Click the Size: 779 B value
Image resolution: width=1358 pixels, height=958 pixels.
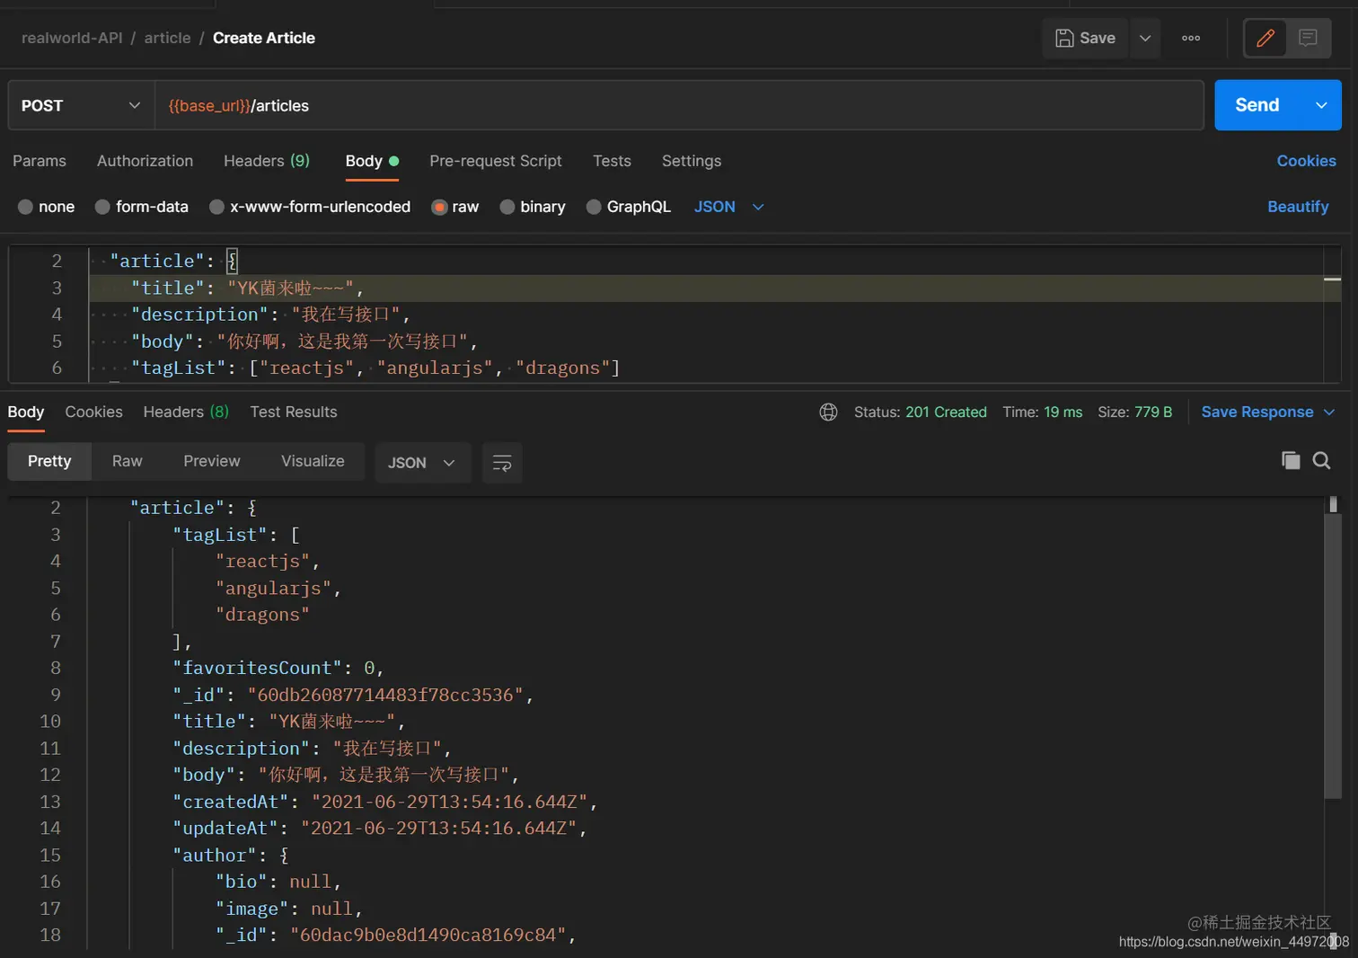(x=1135, y=412)
